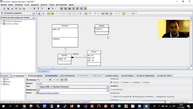Expand the Media priority node
The image size is (193, 109).
coord(2,82)
